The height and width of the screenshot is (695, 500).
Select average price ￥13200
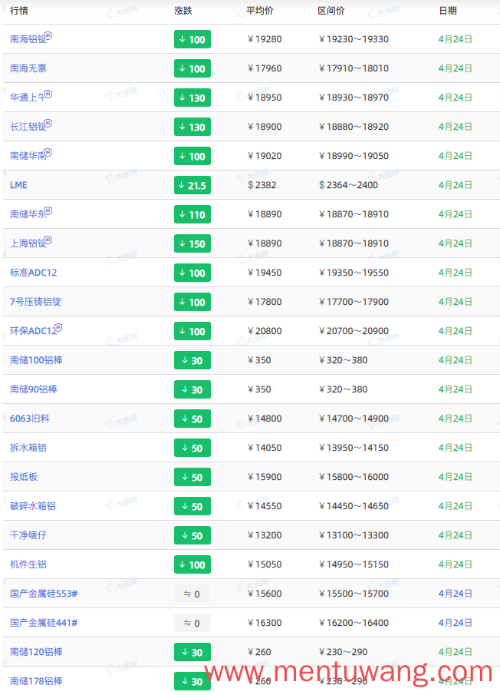[x=265, y=535]
